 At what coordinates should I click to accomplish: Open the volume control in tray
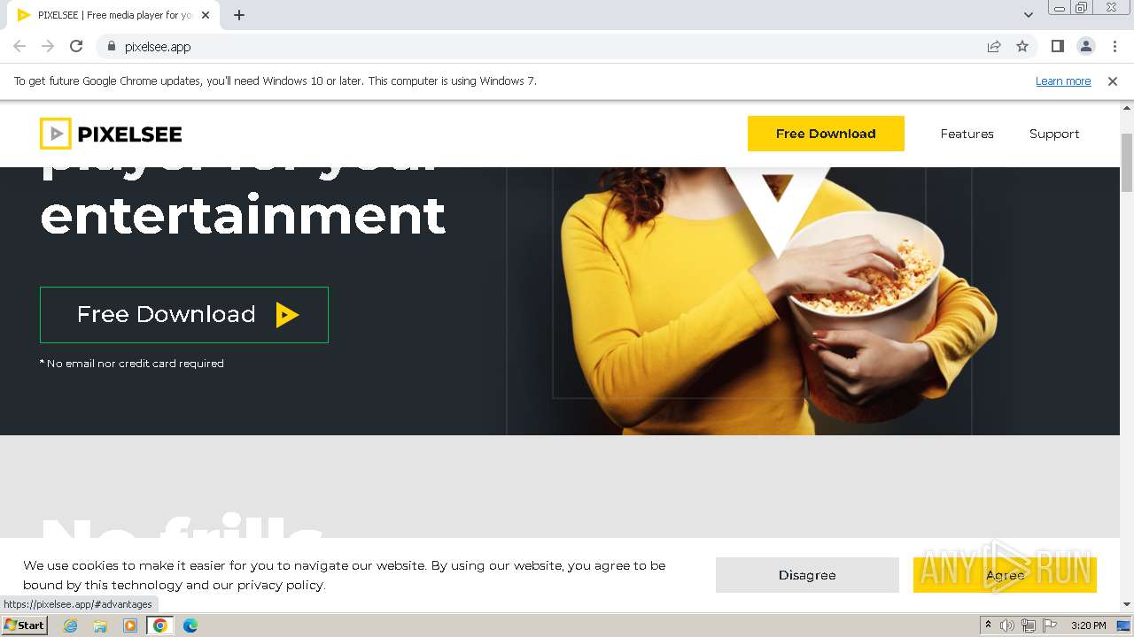tap(1007, 625)
